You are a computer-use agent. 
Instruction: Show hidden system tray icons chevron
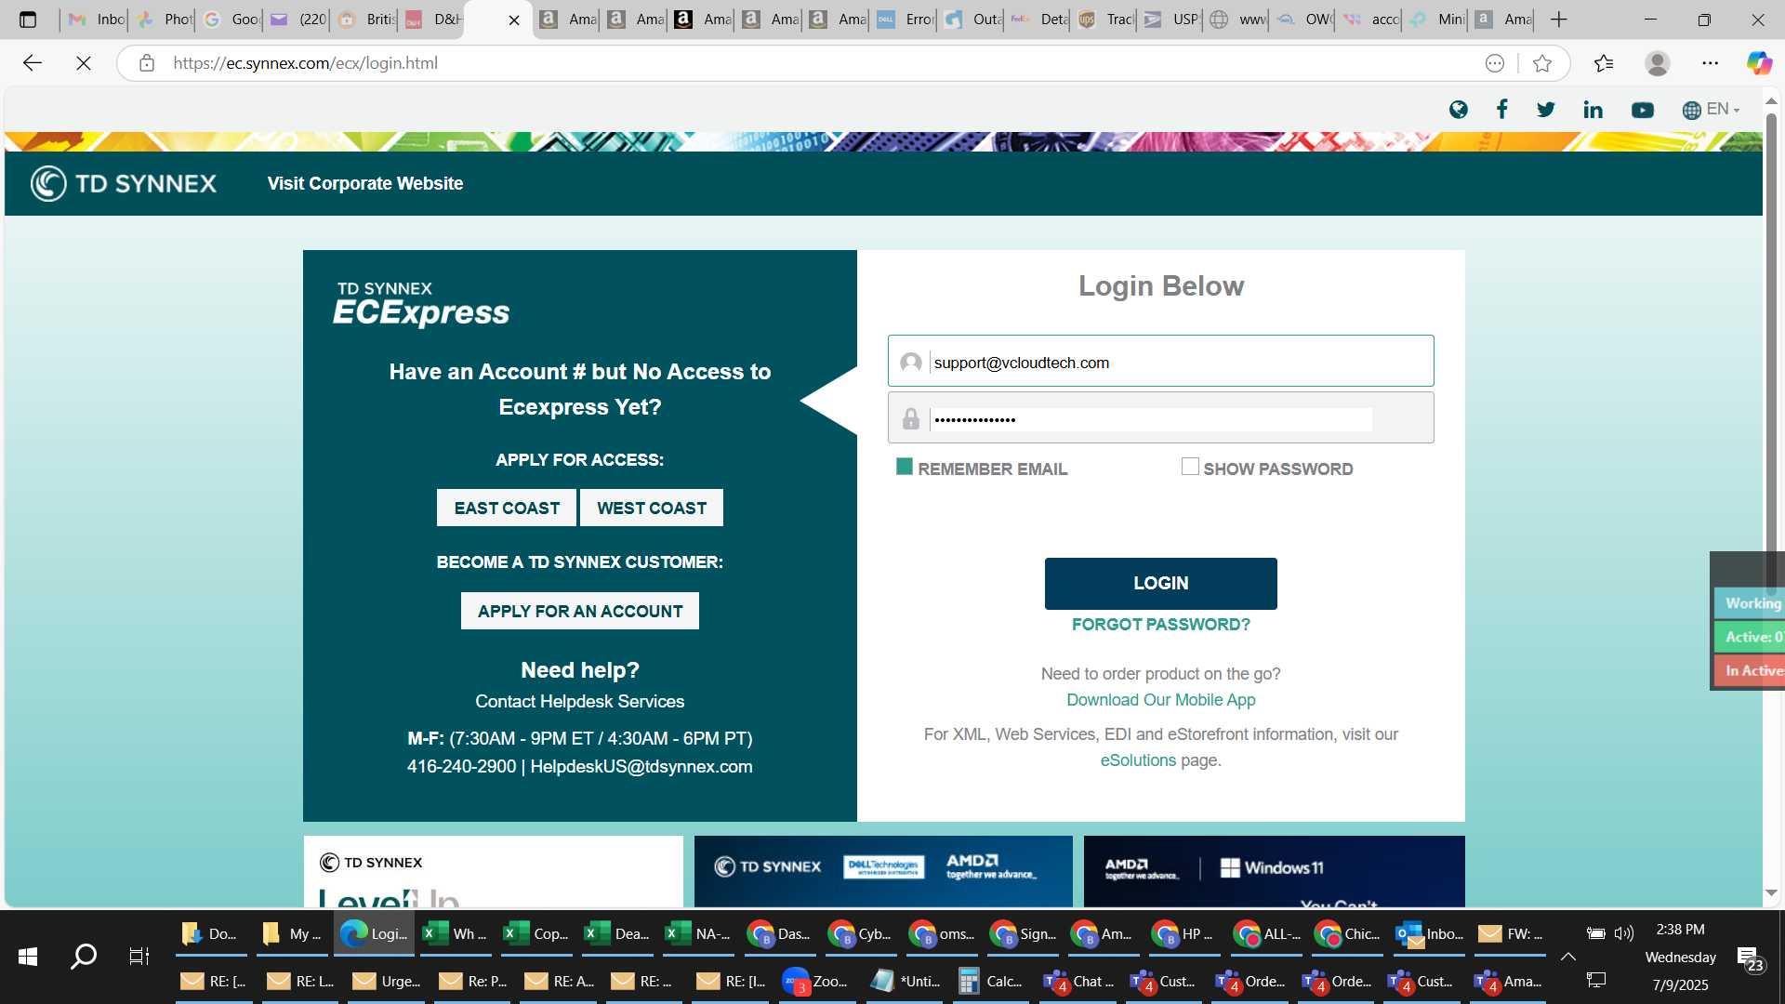click(1567, 956)
